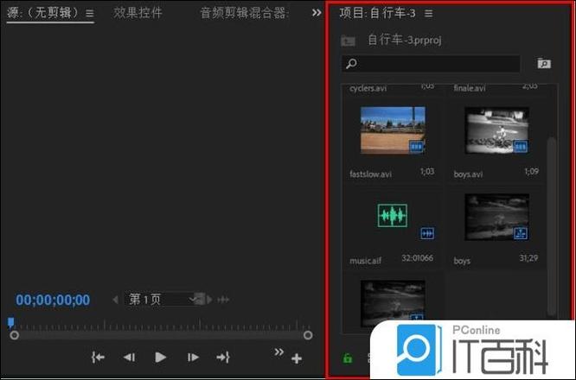Click the audio waveform drag icon
This screenshot has height=380, width=576.
pyautogui.click(x=223, y=300)
